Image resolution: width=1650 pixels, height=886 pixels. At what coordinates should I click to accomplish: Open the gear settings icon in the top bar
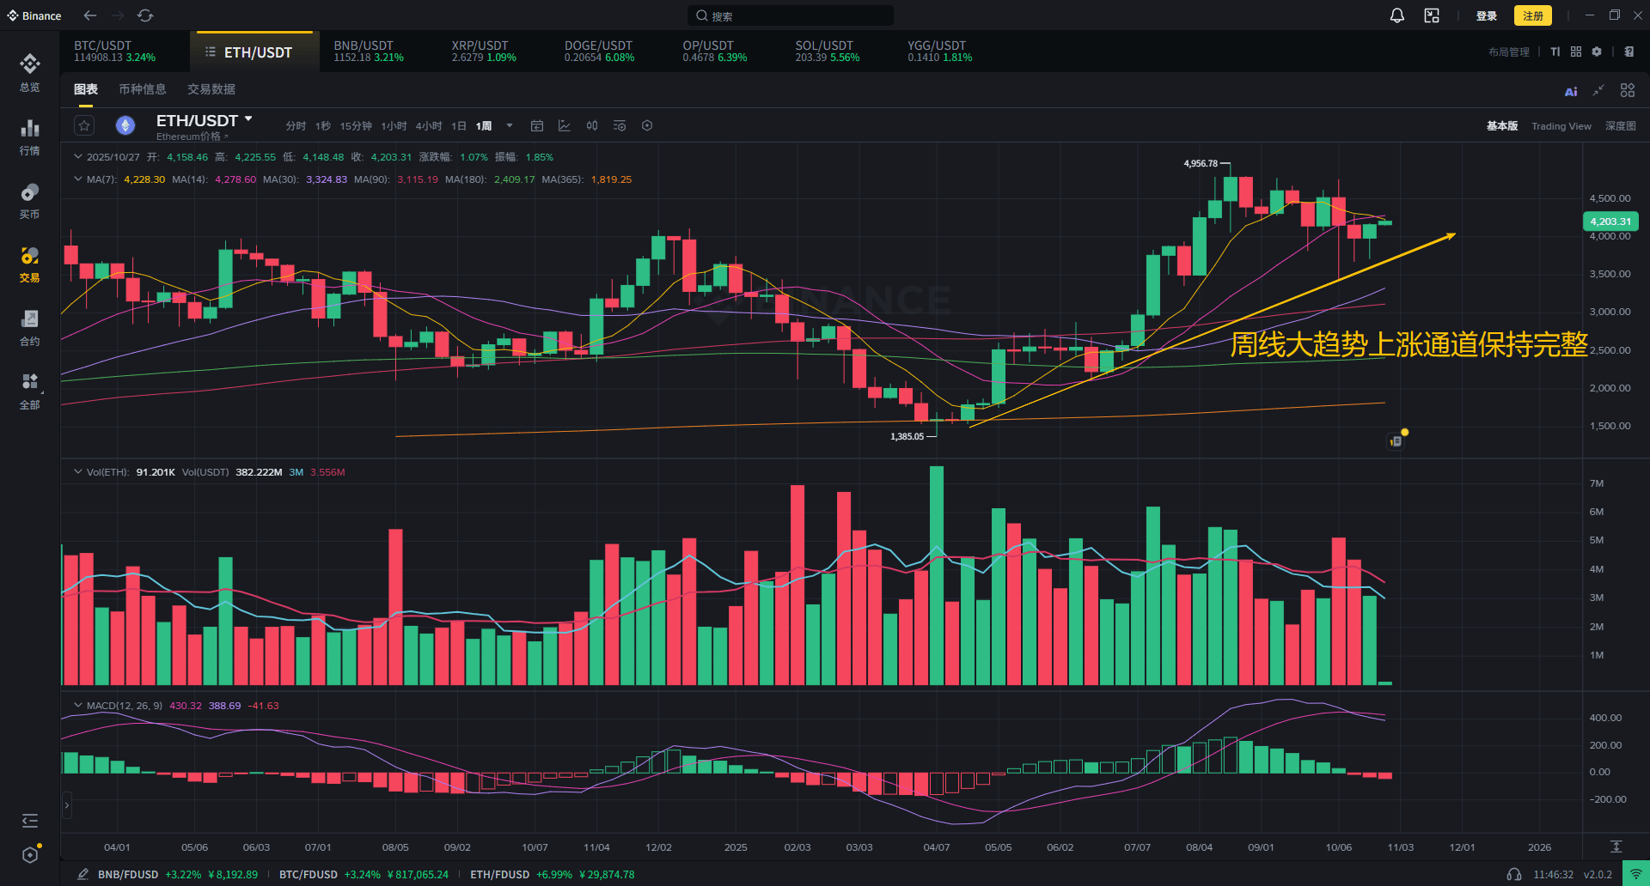(1597, 52)
